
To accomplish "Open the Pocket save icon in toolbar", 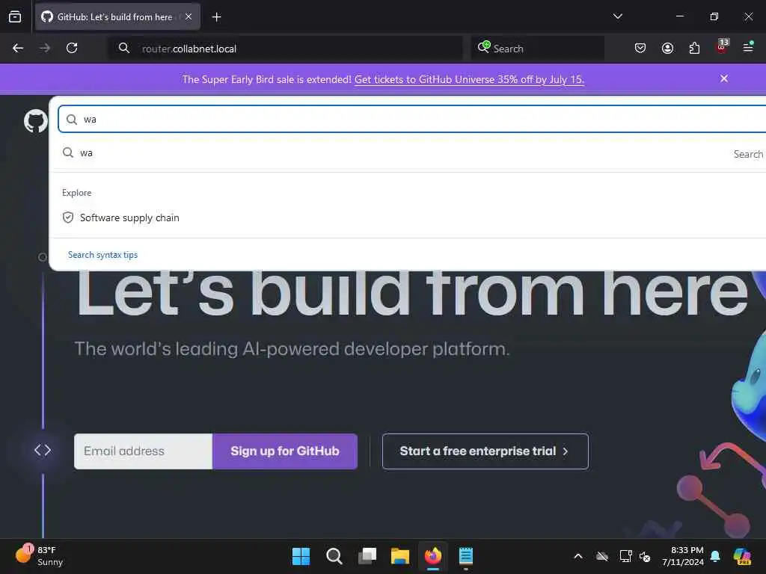I will [x=640, y=48].
